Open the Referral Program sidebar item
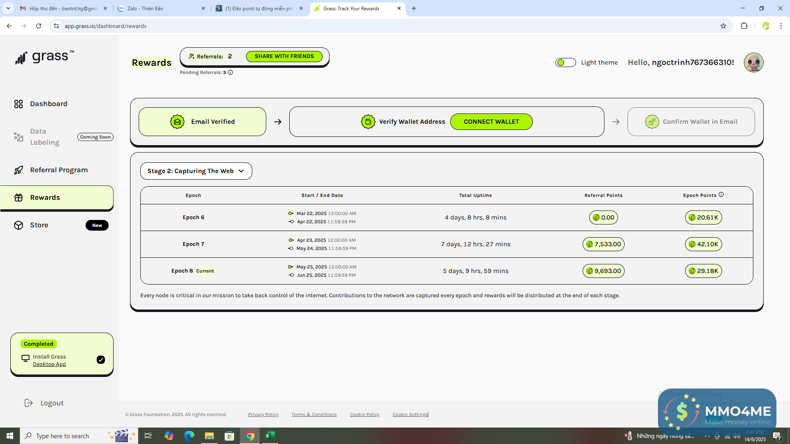790x444 pixels. [x=58, y=170]
